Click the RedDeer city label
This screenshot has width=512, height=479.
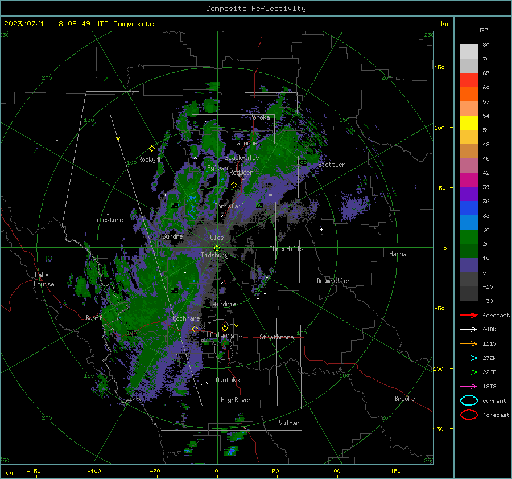click(x=241, y=173)
